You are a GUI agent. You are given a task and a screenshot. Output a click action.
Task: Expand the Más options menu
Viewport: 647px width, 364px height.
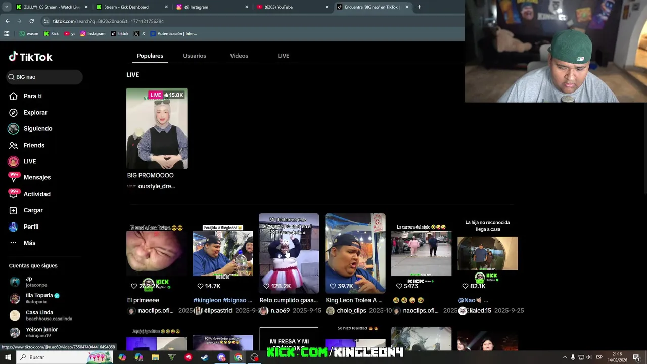[x=22, y=243]
